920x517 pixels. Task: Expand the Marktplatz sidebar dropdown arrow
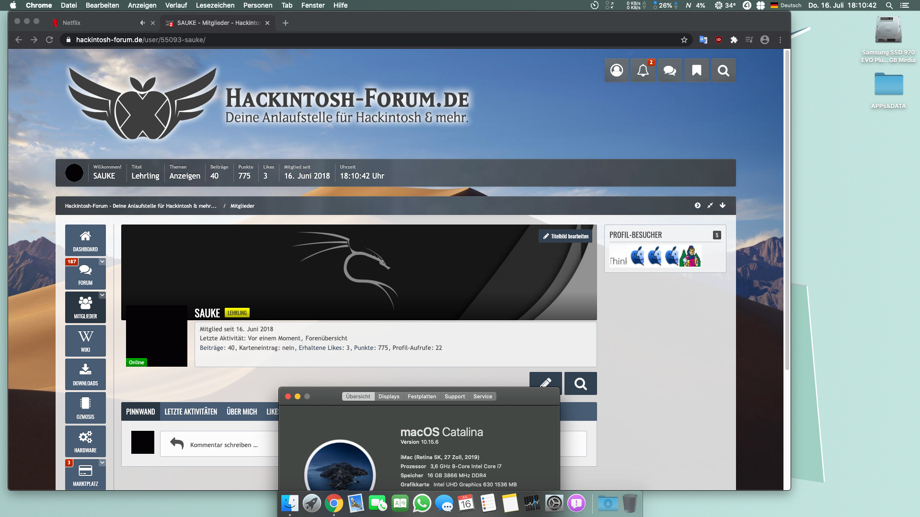point(102,463)
